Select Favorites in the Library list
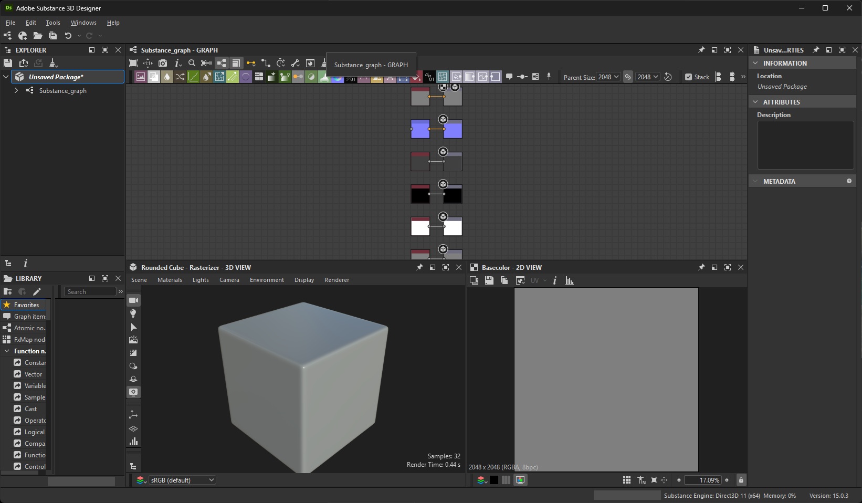Screen dimensions: 862x503 point(26,305)
